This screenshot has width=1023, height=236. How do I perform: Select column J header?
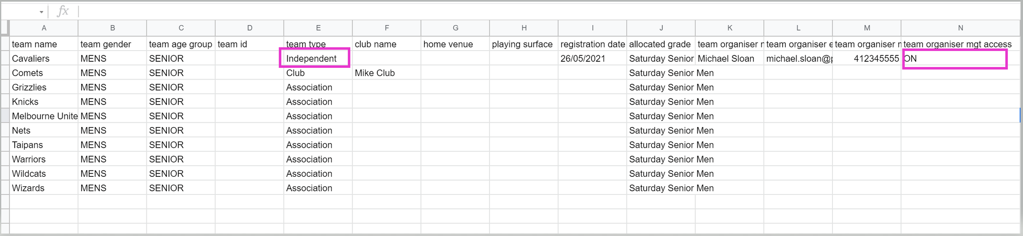(661, 28)
